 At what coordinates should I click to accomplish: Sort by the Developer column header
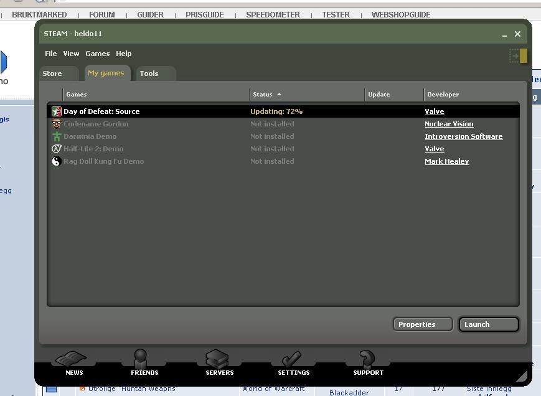(x=473, y=94)
